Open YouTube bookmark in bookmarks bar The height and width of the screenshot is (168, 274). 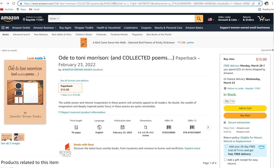pos(7,9)
